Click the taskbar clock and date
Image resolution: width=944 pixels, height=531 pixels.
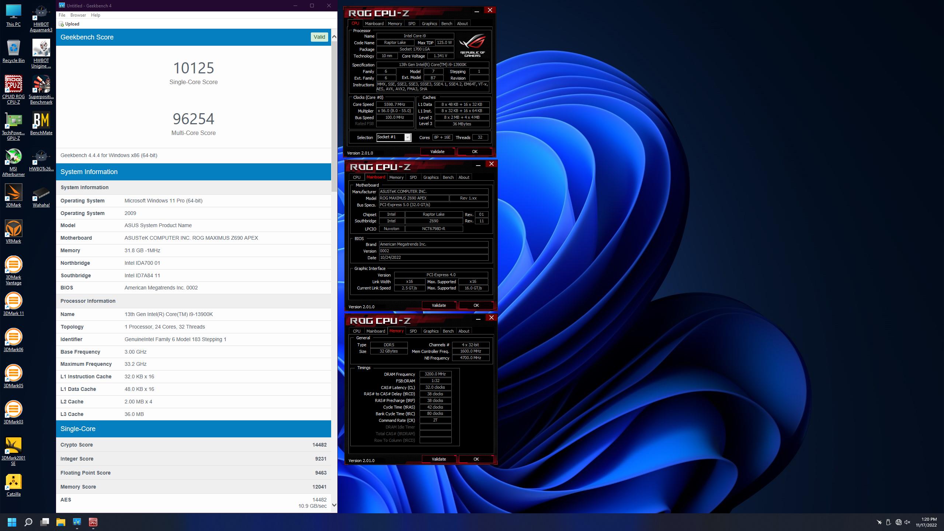926,522
